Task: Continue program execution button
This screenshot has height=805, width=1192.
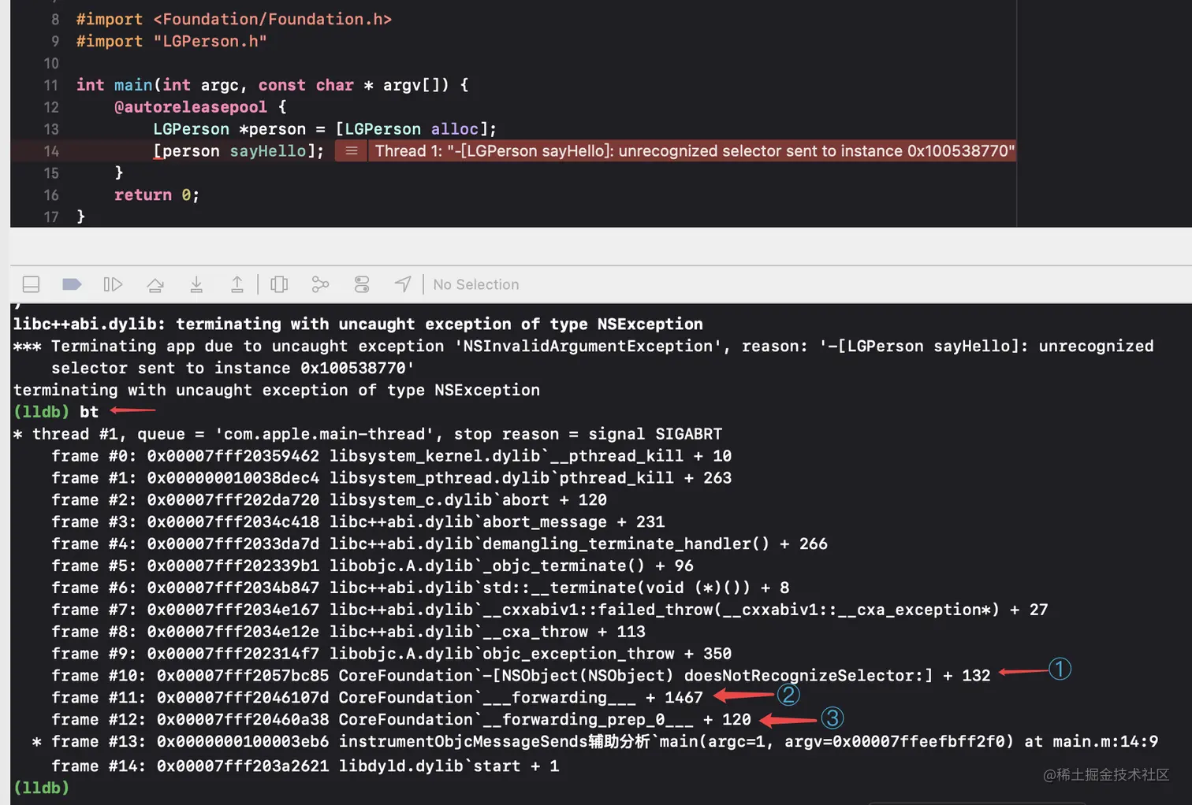Action: (114, 284)
